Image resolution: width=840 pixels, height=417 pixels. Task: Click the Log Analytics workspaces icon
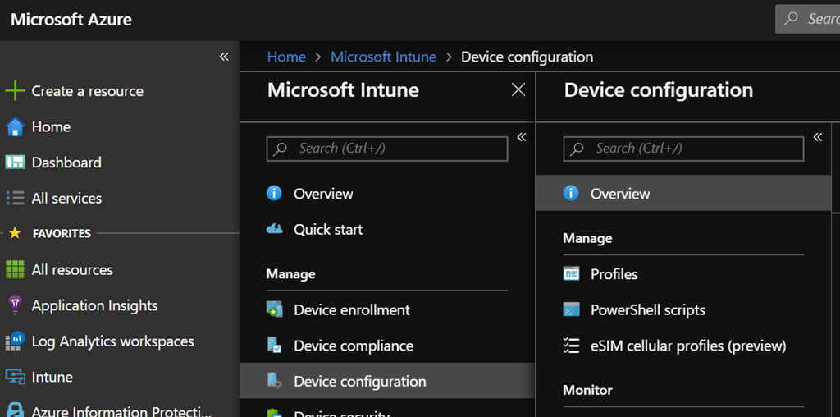click(x=15, y=341)
